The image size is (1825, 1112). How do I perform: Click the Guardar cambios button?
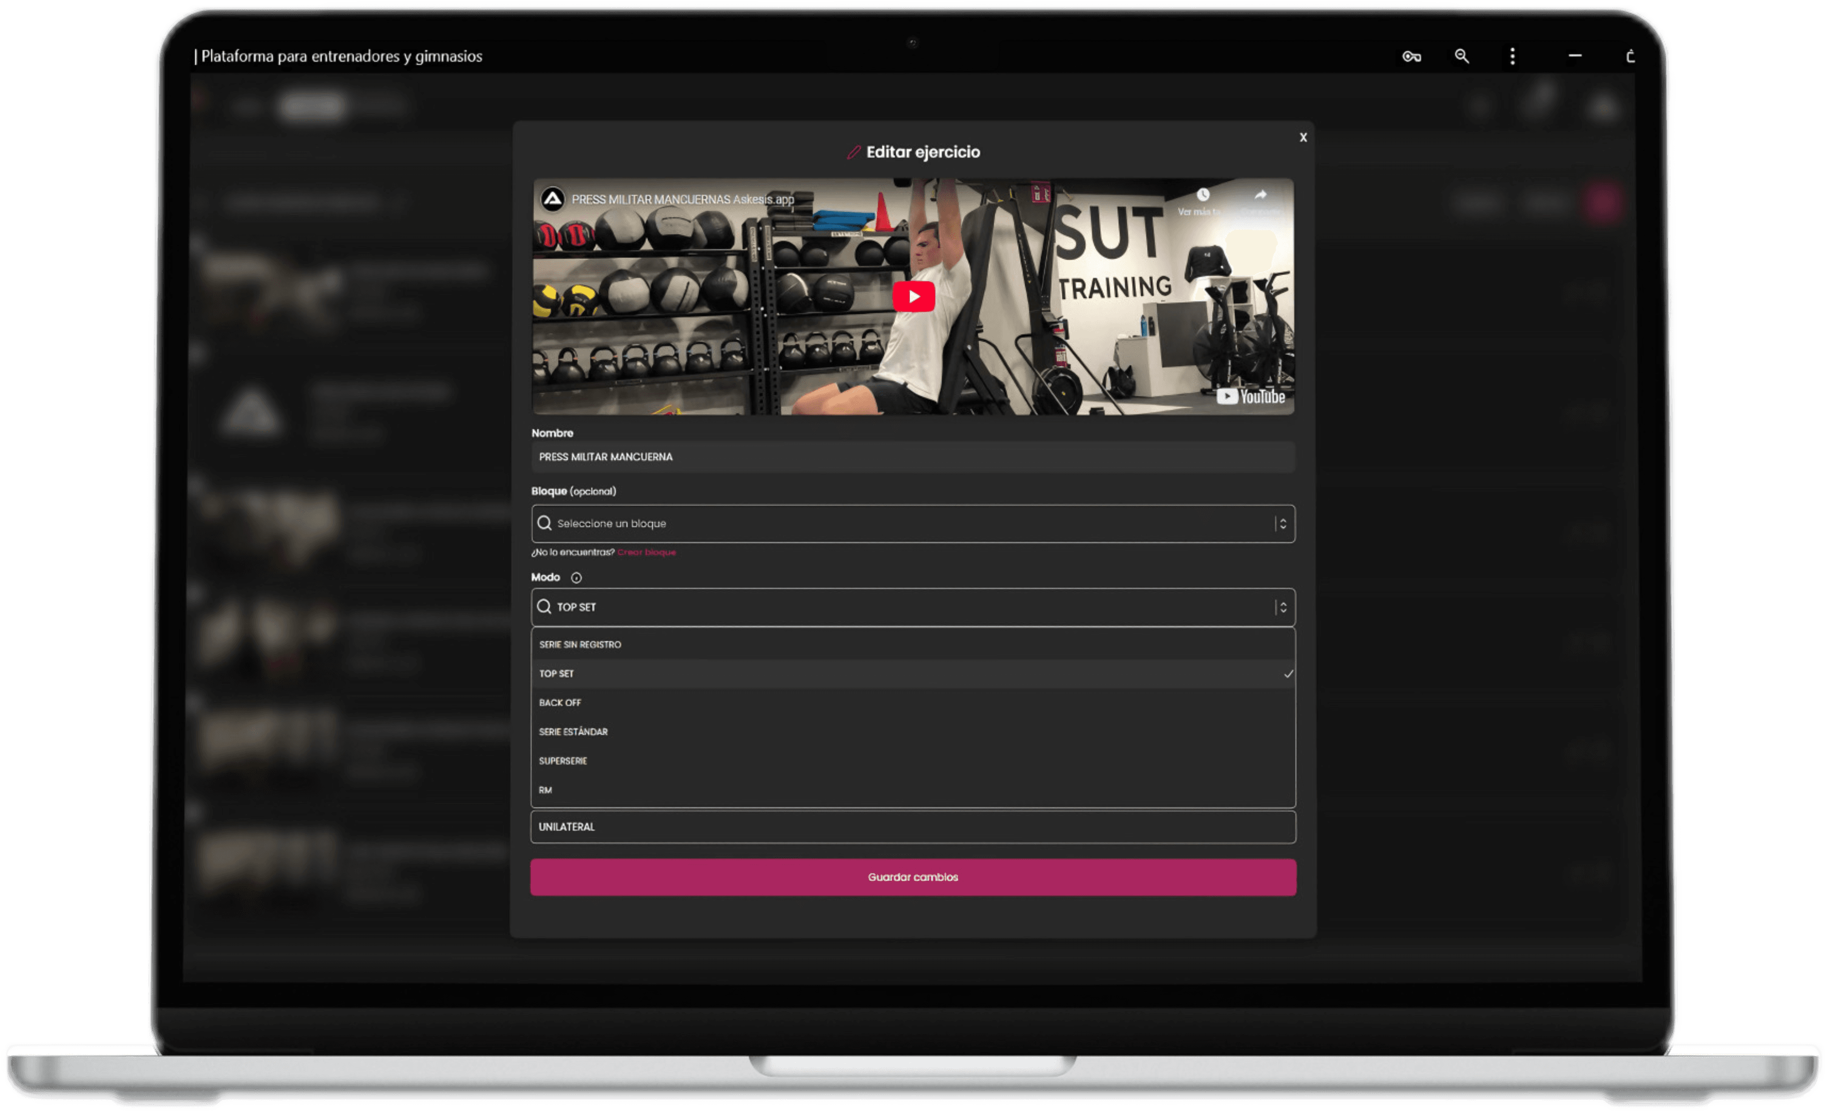point(912,878)
